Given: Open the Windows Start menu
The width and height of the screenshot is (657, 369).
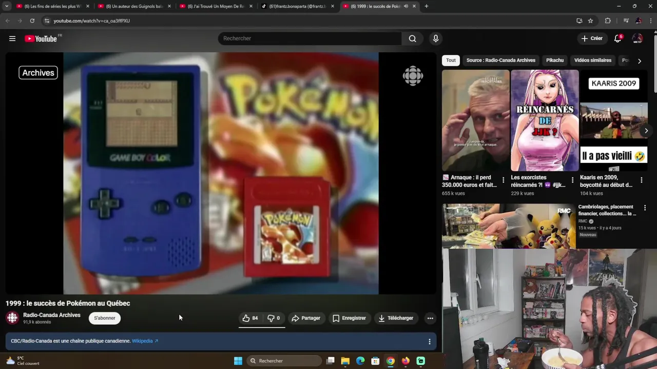Looking at the screenshot, I should [238, 361].
